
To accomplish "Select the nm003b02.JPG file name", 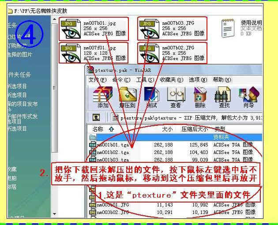I will click(113, 212).
